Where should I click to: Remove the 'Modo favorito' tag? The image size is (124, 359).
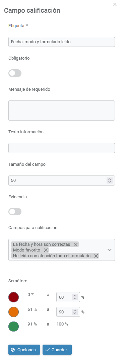tap(46, 250)
